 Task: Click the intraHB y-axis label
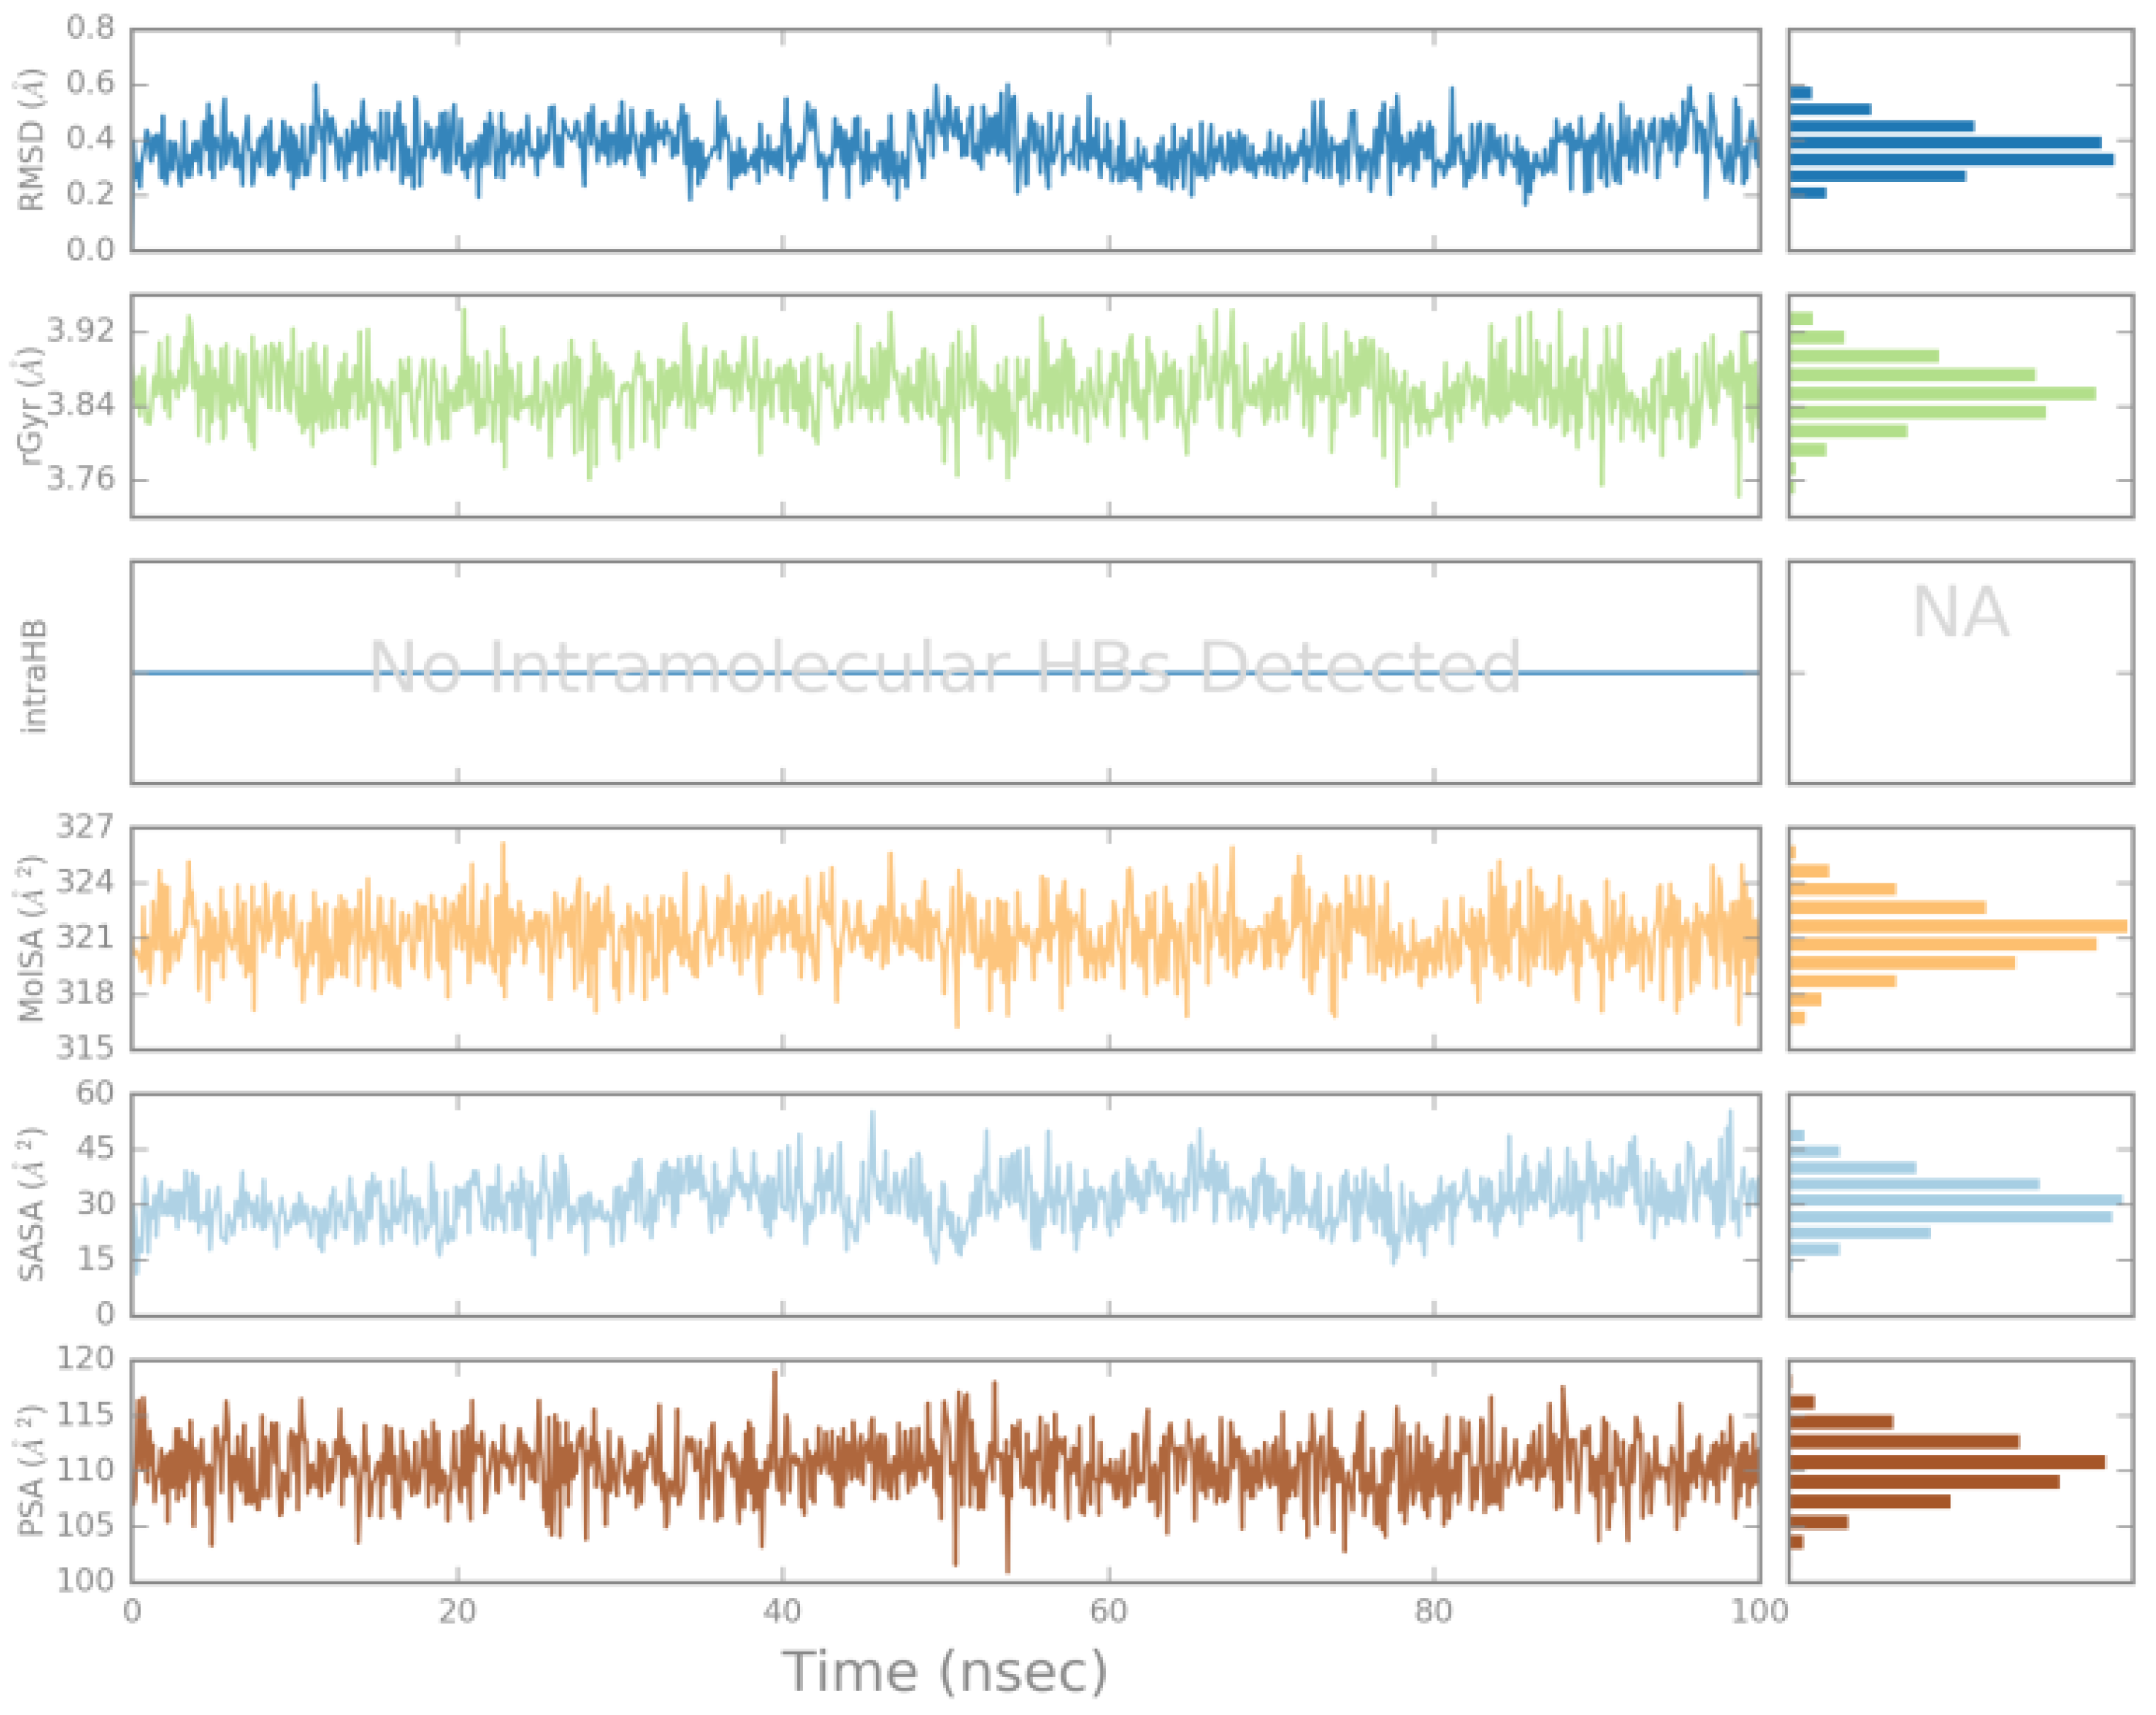(x=33, y=677)
